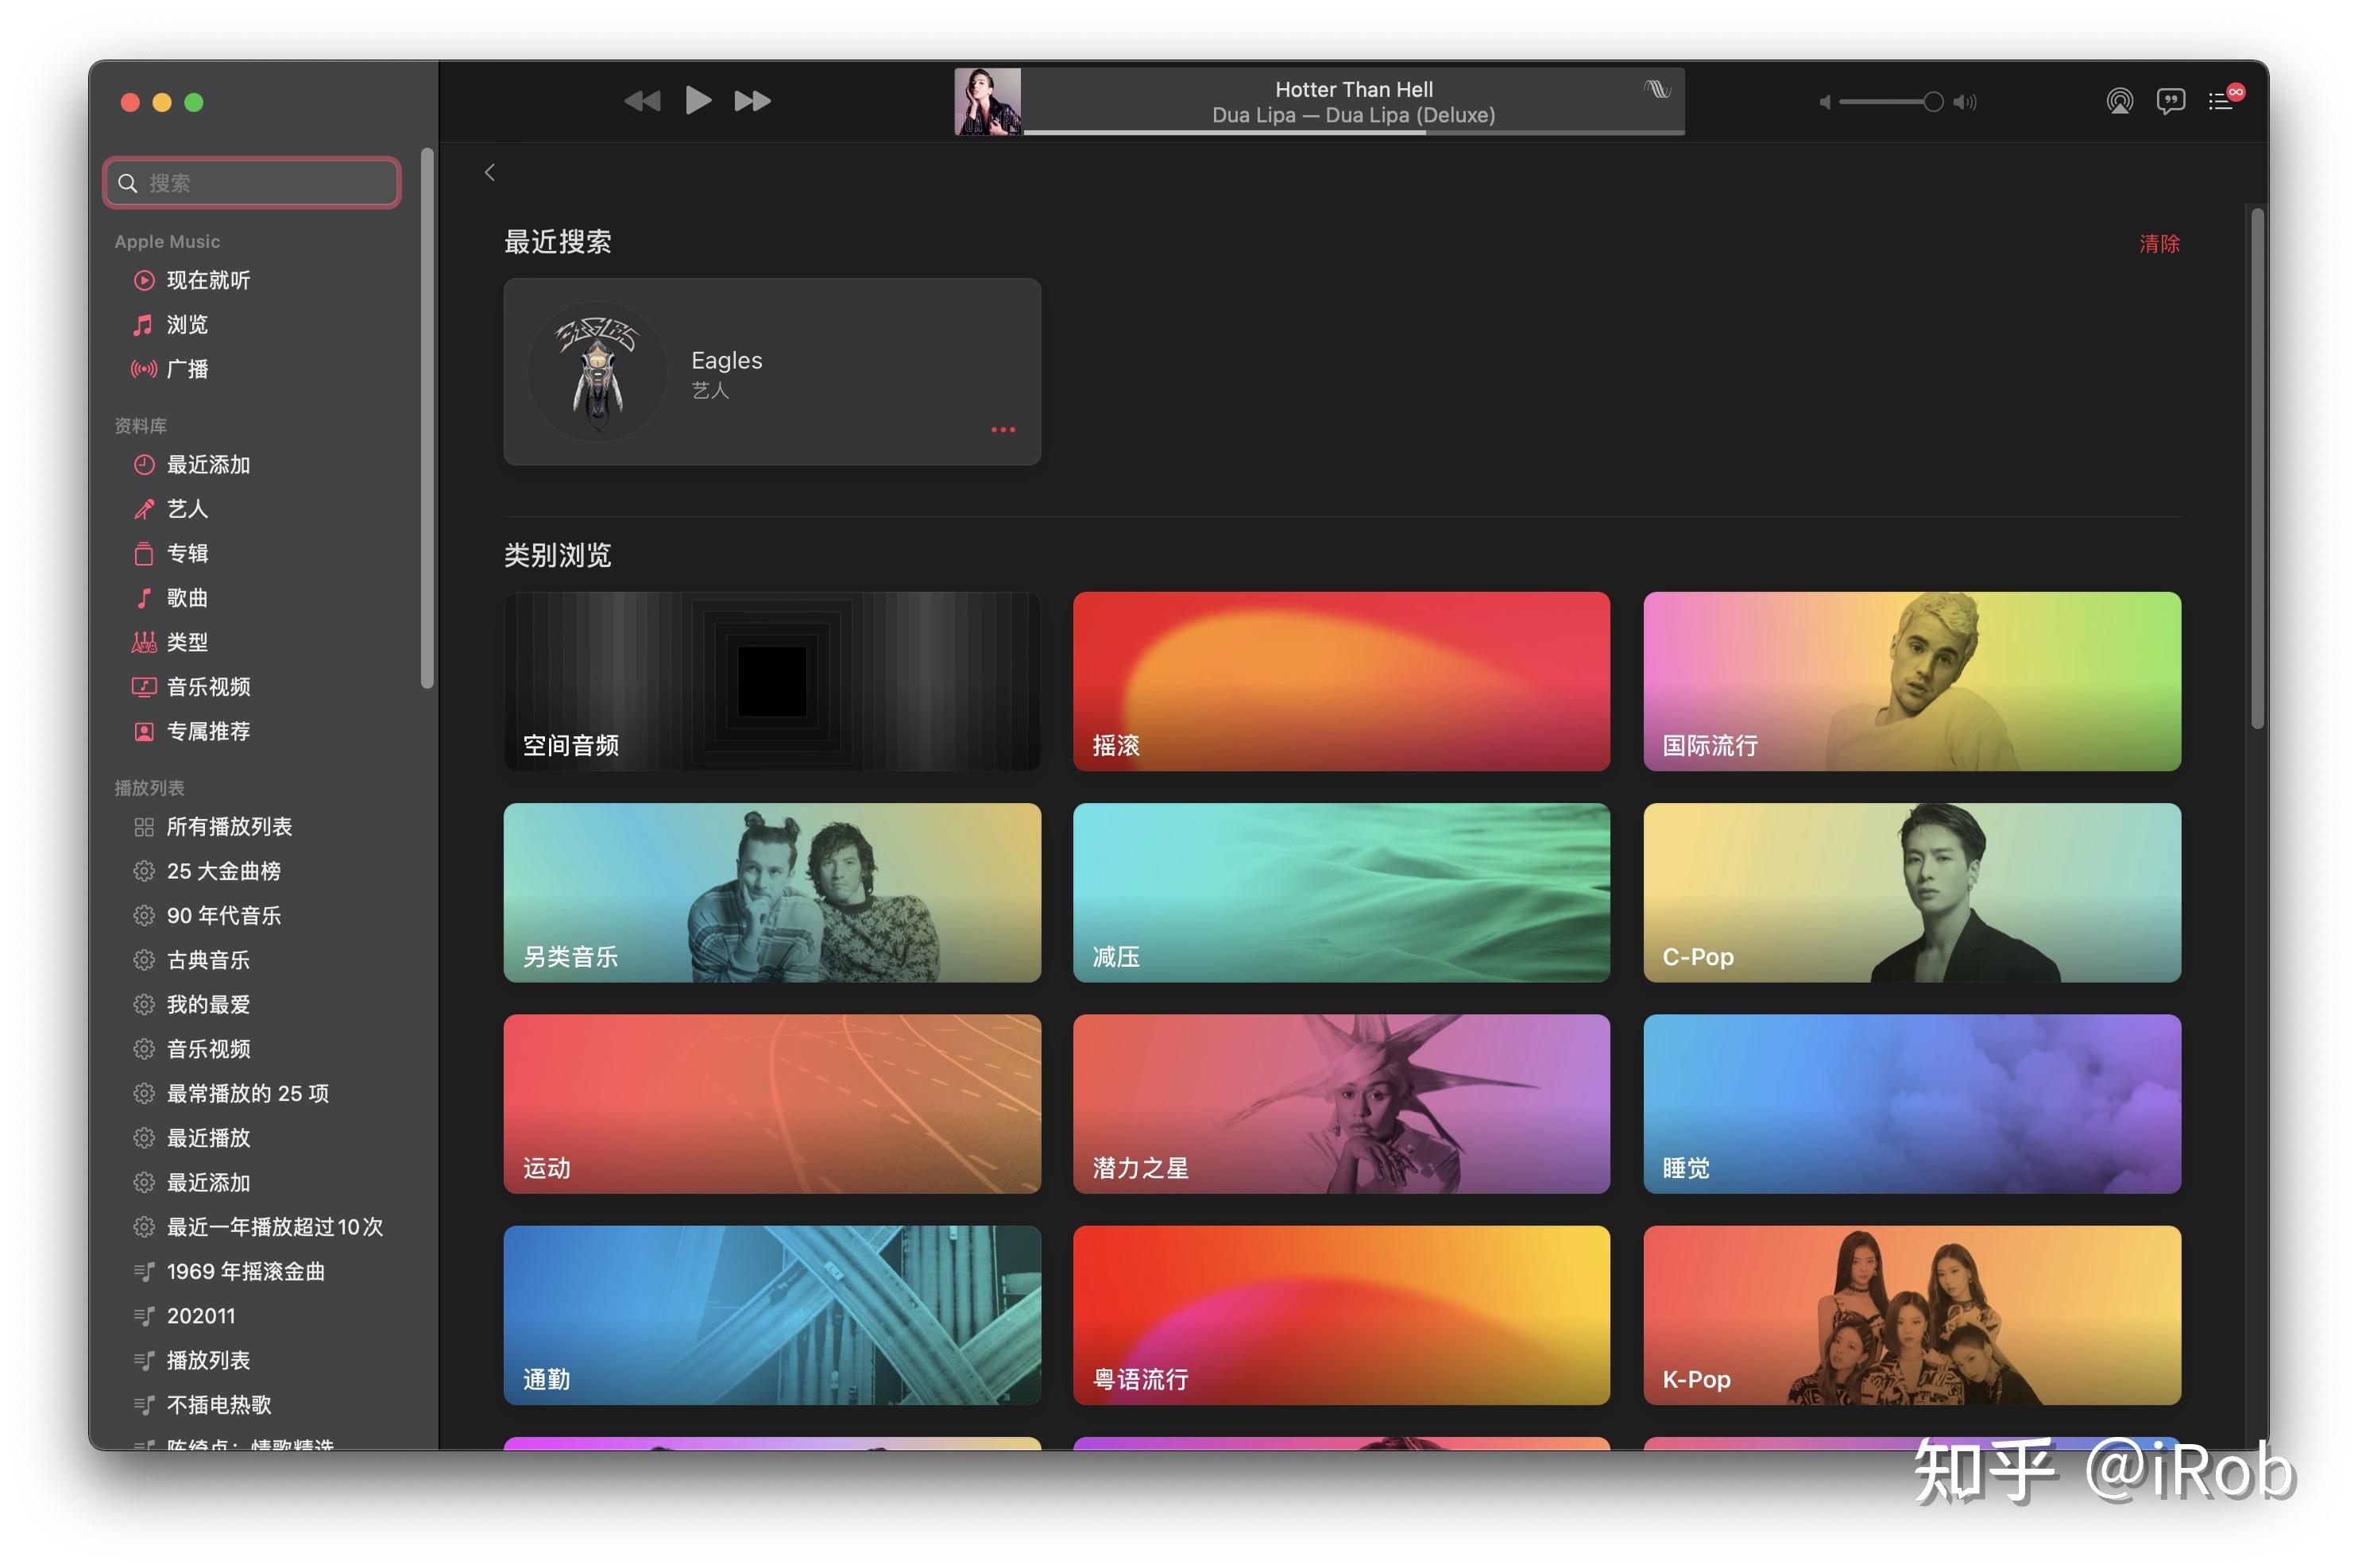Image resolution: width=2358 pixels, height=1568 pixels.
Task: Navigate back using the chevron arrow
Action: pyautogui.click(x=490, y=172)
